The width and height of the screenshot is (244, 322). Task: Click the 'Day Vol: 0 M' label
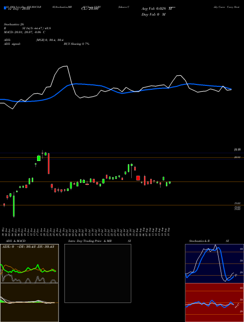pos(153,14)
